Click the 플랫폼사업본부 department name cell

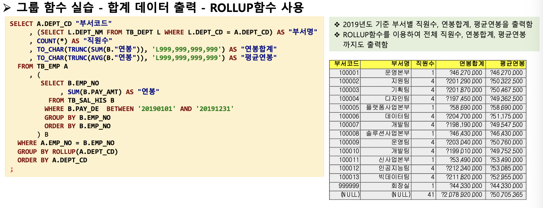[x=386, y=108]
